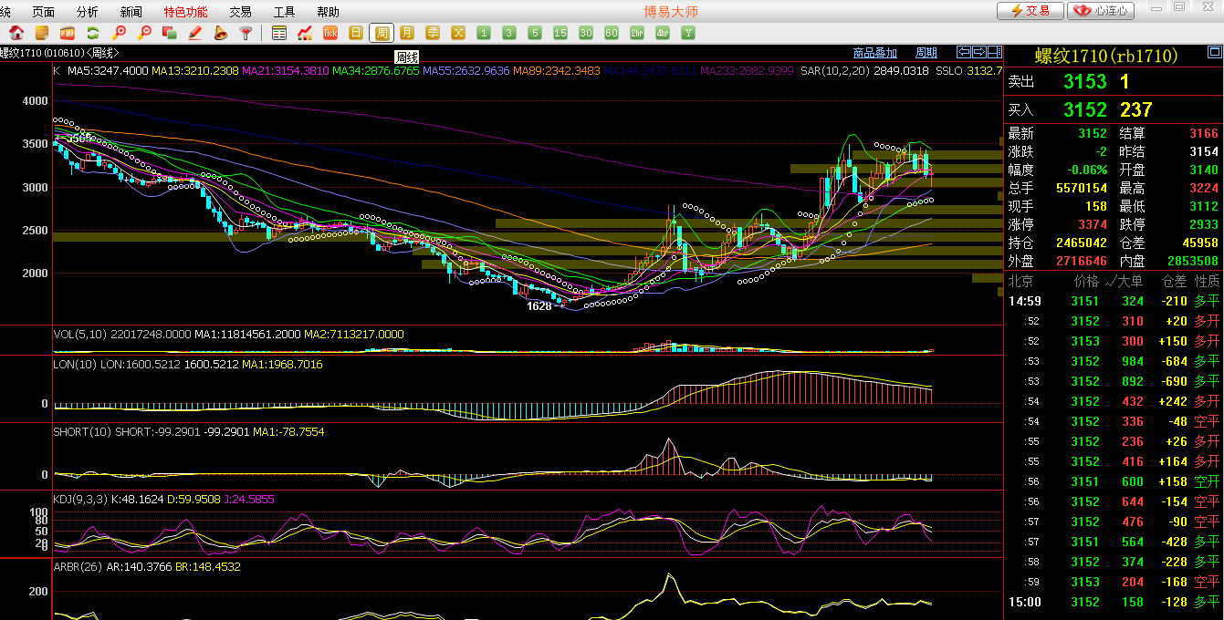The height and width of the screenshot is (620, 1224).
Task: Click the SHORT(10) indicator label
Action: tap(82, 431)
